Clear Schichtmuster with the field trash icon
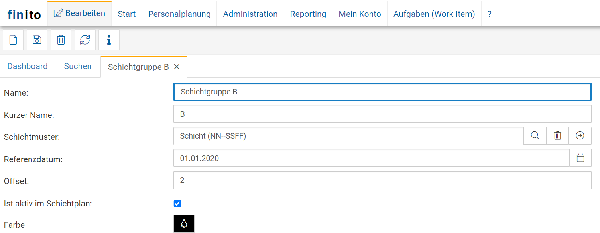 [x=557, y=136]
